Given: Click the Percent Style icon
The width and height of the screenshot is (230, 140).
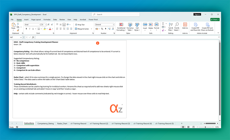Looking at the screenshot, I should pyautogui.click(x=101, y=29).
